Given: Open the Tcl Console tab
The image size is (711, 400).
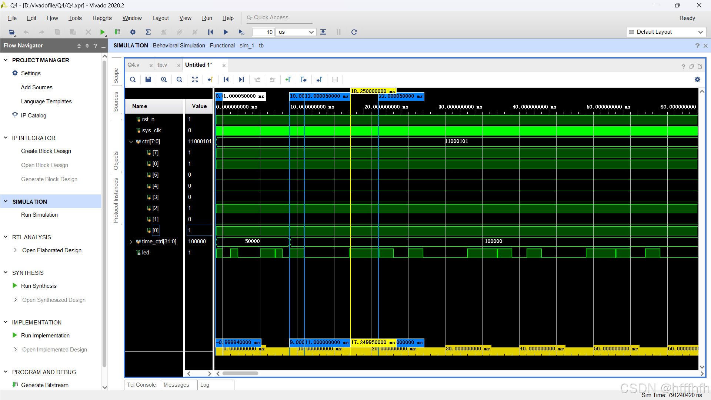Looking at the screenshot, I should [x=141, y=385].
